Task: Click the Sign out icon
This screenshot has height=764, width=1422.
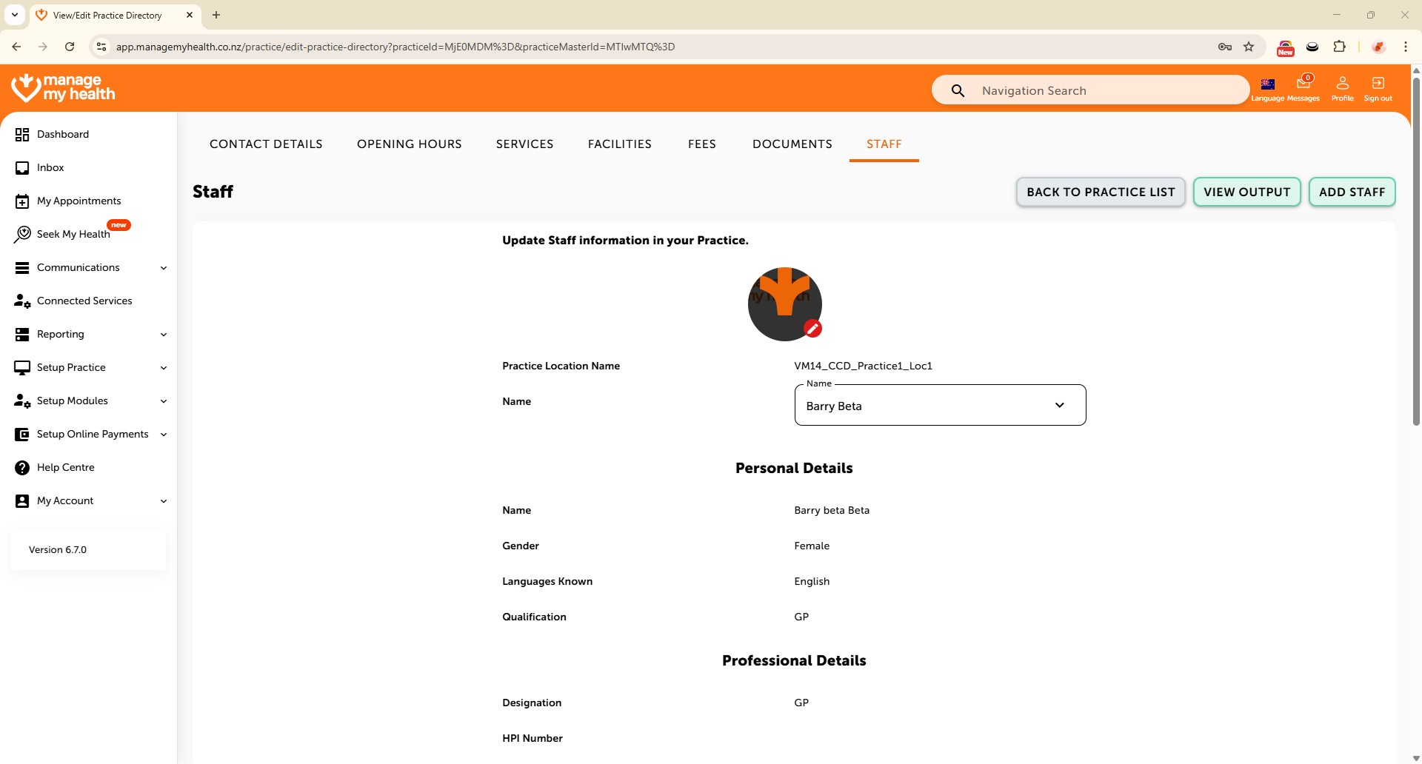Action: pos(1378,84)
